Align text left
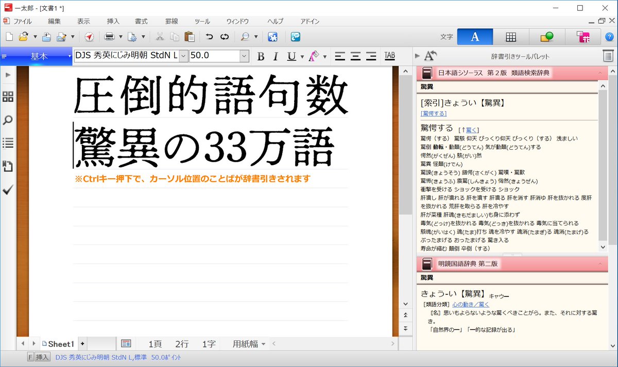This screenshot has width=618, height=367. coord(339,56)
